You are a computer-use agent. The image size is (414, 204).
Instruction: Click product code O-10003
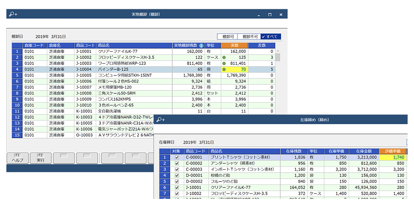pyautogui.click(x=84, y=135)
